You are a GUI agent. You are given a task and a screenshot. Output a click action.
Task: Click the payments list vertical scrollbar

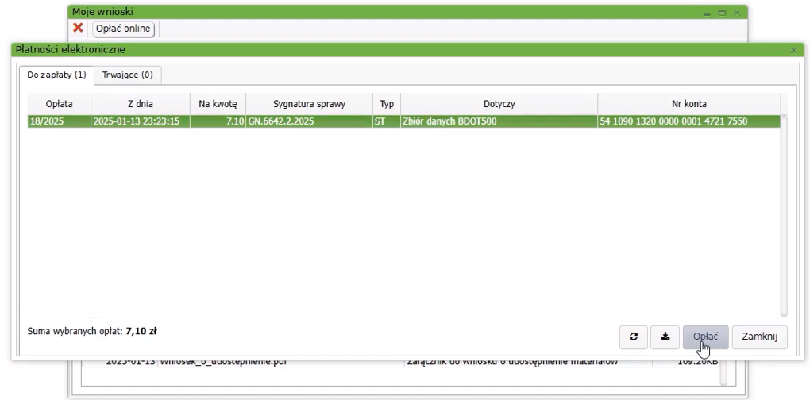point(784,214)
